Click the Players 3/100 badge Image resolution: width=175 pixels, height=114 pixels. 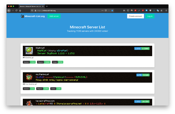click(43, 89)
